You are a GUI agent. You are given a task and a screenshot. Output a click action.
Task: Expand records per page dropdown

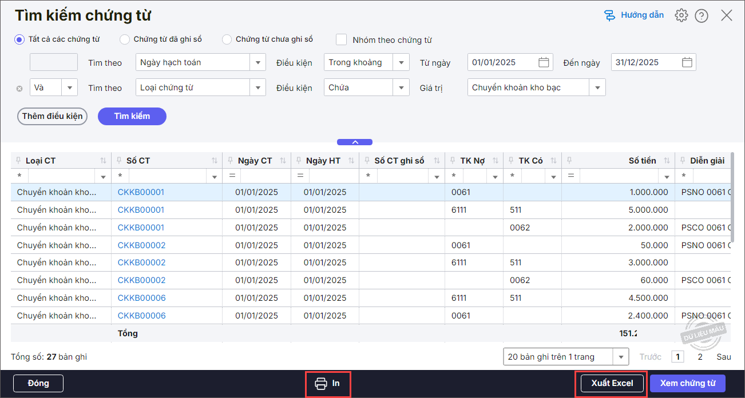click(x=621, y=357)
